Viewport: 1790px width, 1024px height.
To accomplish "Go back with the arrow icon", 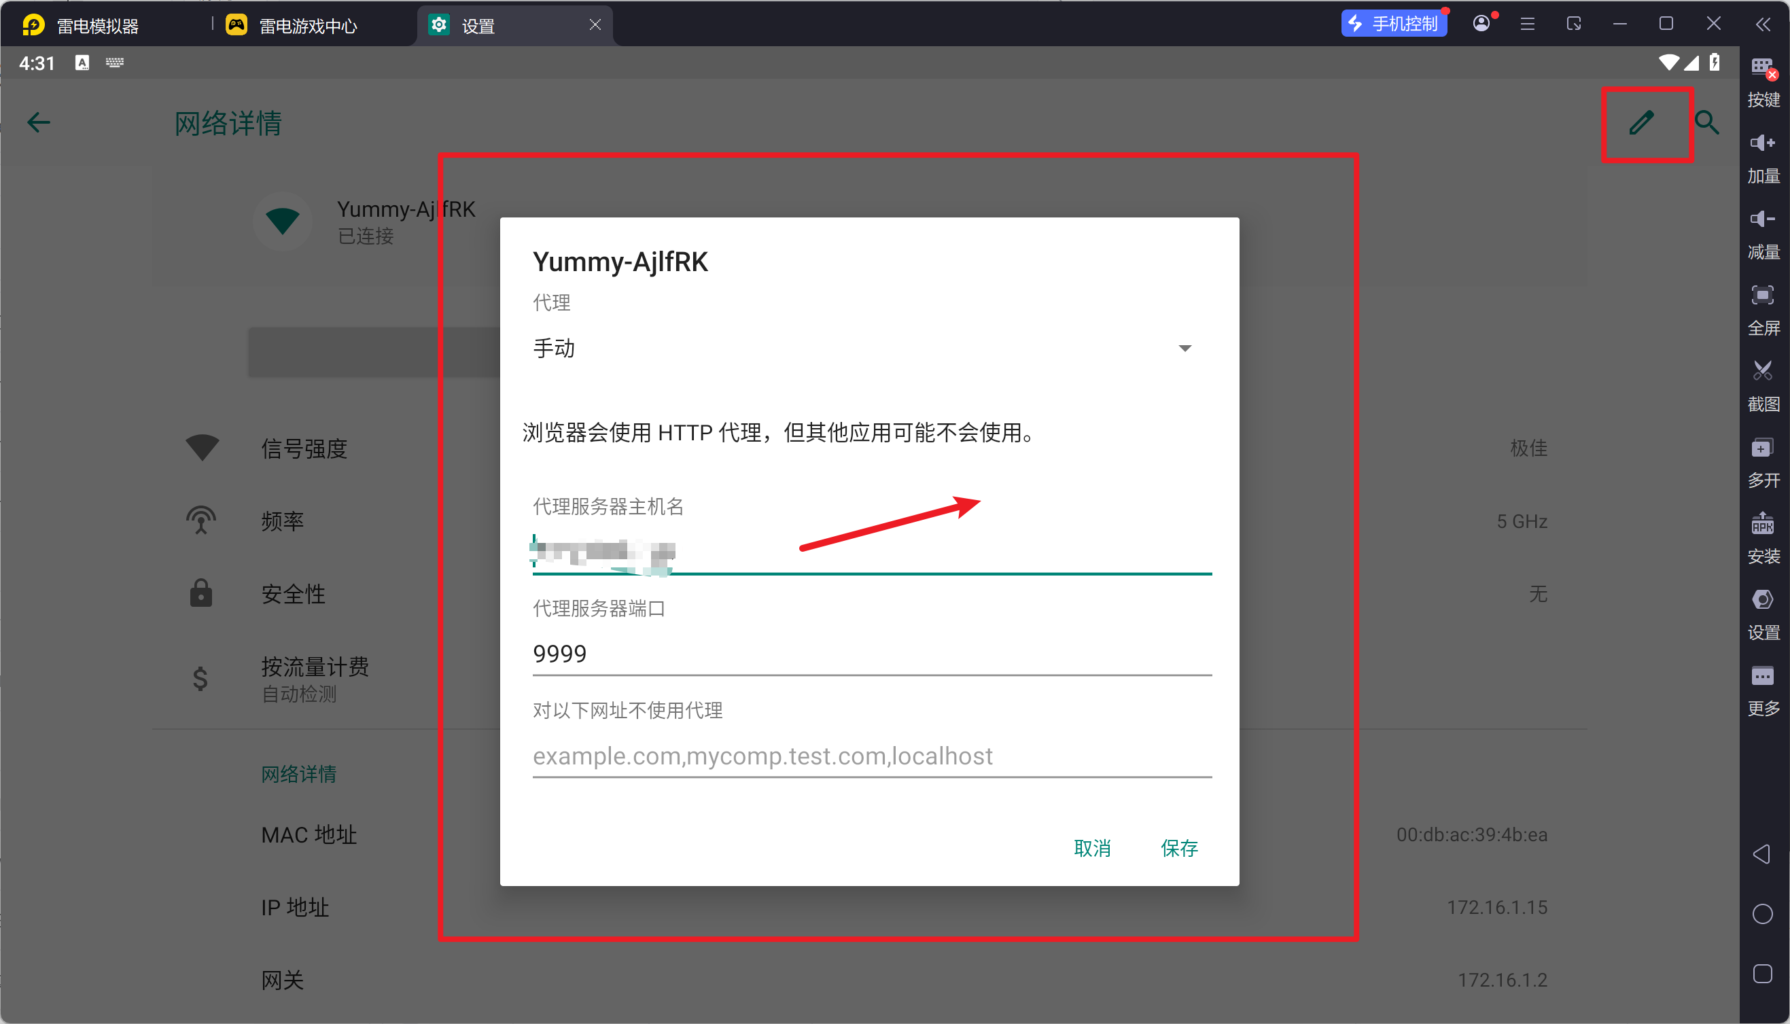I will [x=38, y=123].
